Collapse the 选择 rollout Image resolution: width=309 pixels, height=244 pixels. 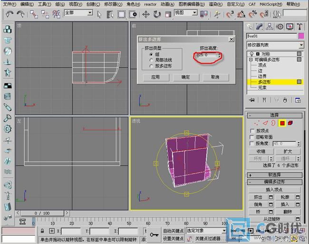274,115
